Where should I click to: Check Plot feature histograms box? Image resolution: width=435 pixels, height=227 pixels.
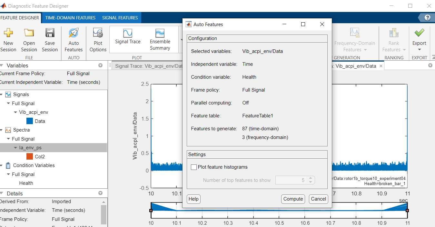[x=194, y=167]
